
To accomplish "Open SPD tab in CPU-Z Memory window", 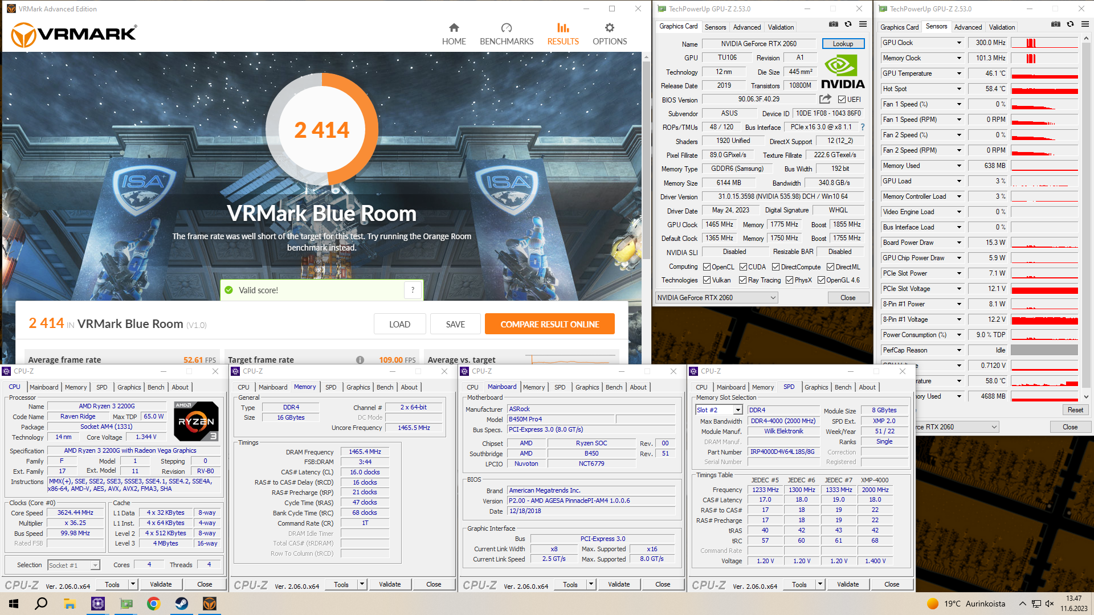I will pos(331,387).
